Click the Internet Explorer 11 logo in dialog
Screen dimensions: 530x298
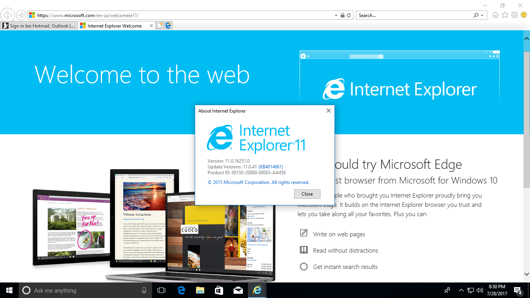pos(256,139)
